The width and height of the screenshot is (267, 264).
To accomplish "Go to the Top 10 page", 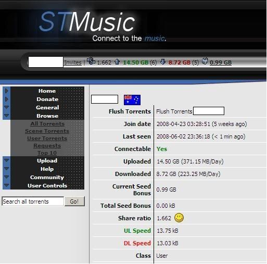I will (x=47, y=153).
